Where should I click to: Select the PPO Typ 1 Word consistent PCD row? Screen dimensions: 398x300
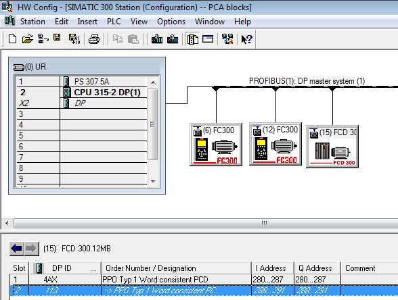pos(204,280)
